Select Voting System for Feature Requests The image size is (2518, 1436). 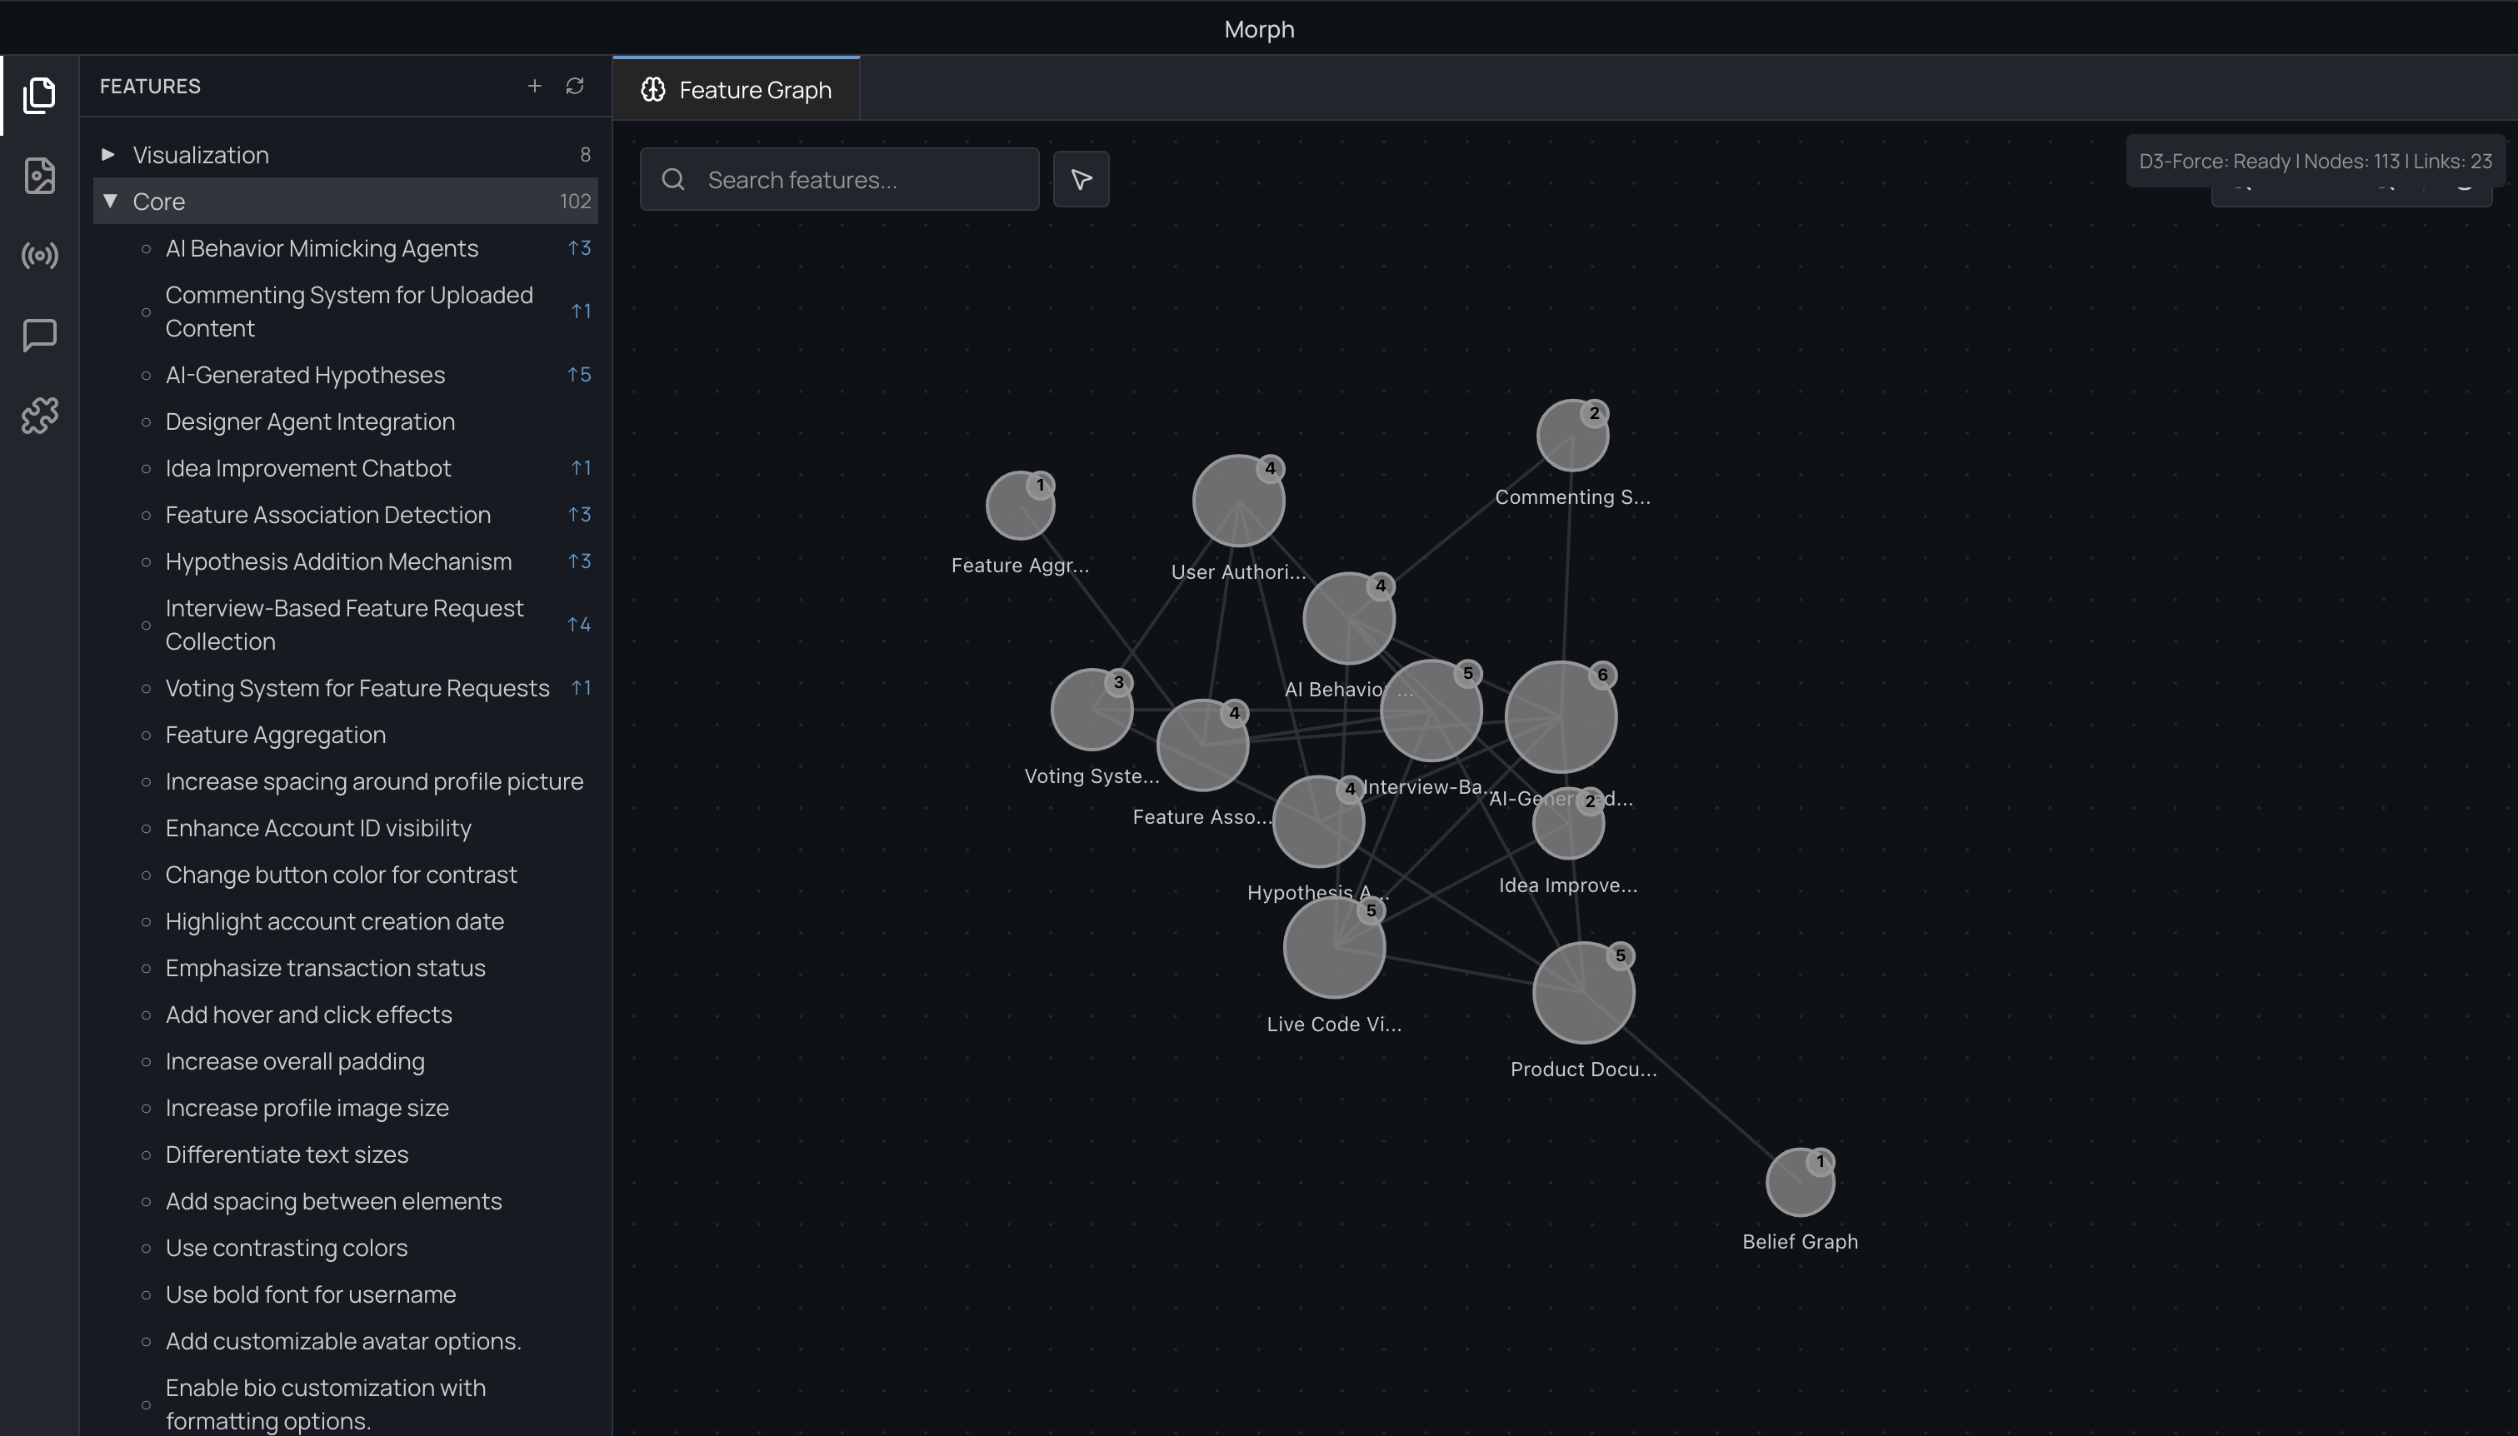pos(357,688)
